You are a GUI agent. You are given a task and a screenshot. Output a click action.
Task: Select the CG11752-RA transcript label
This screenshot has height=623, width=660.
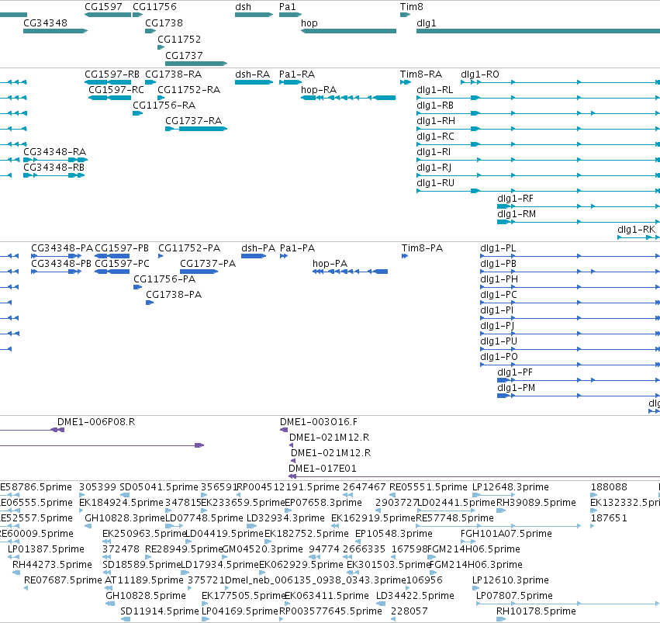(188, 90)
